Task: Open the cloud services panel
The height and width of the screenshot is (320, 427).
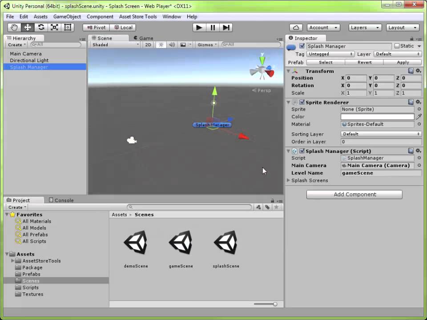Action: click(x=296, y=28)
